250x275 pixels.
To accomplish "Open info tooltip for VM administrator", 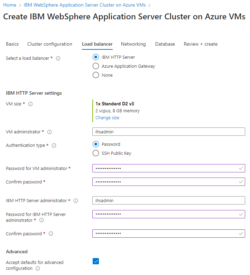I will coord(49,132).
